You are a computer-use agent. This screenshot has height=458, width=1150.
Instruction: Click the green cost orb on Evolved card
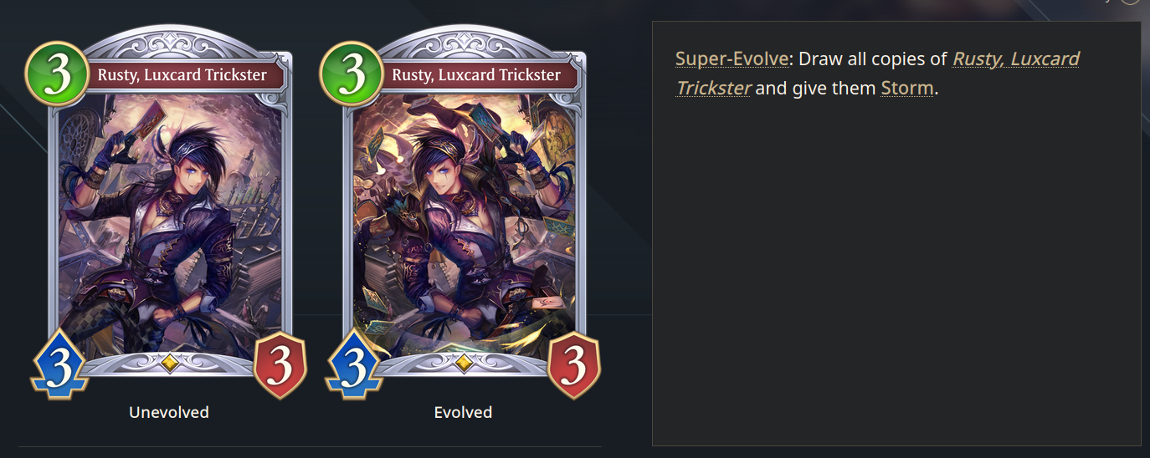click(x=352, y=75)
